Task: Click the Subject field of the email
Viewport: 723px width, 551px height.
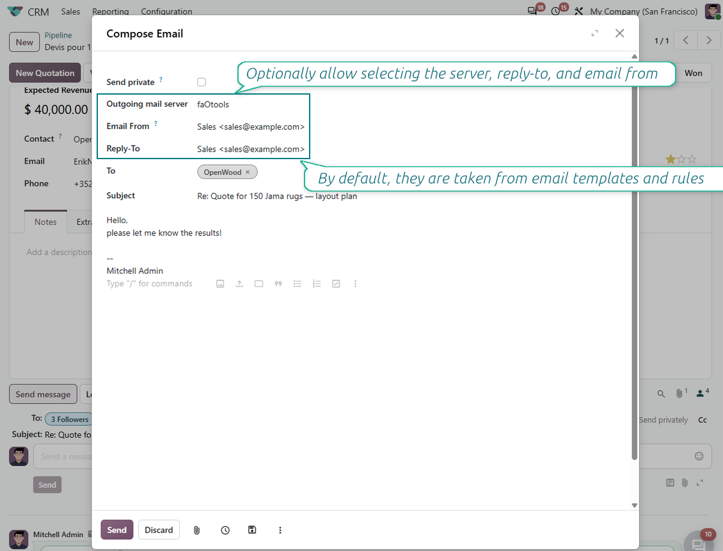Action: (x=410, y=196)
